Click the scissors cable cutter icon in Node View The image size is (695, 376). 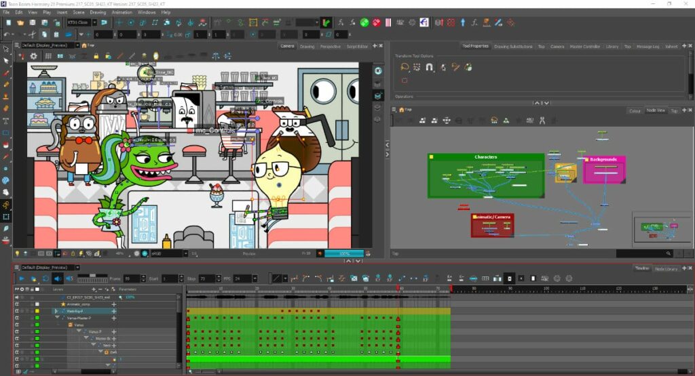(x=542, y=121)
